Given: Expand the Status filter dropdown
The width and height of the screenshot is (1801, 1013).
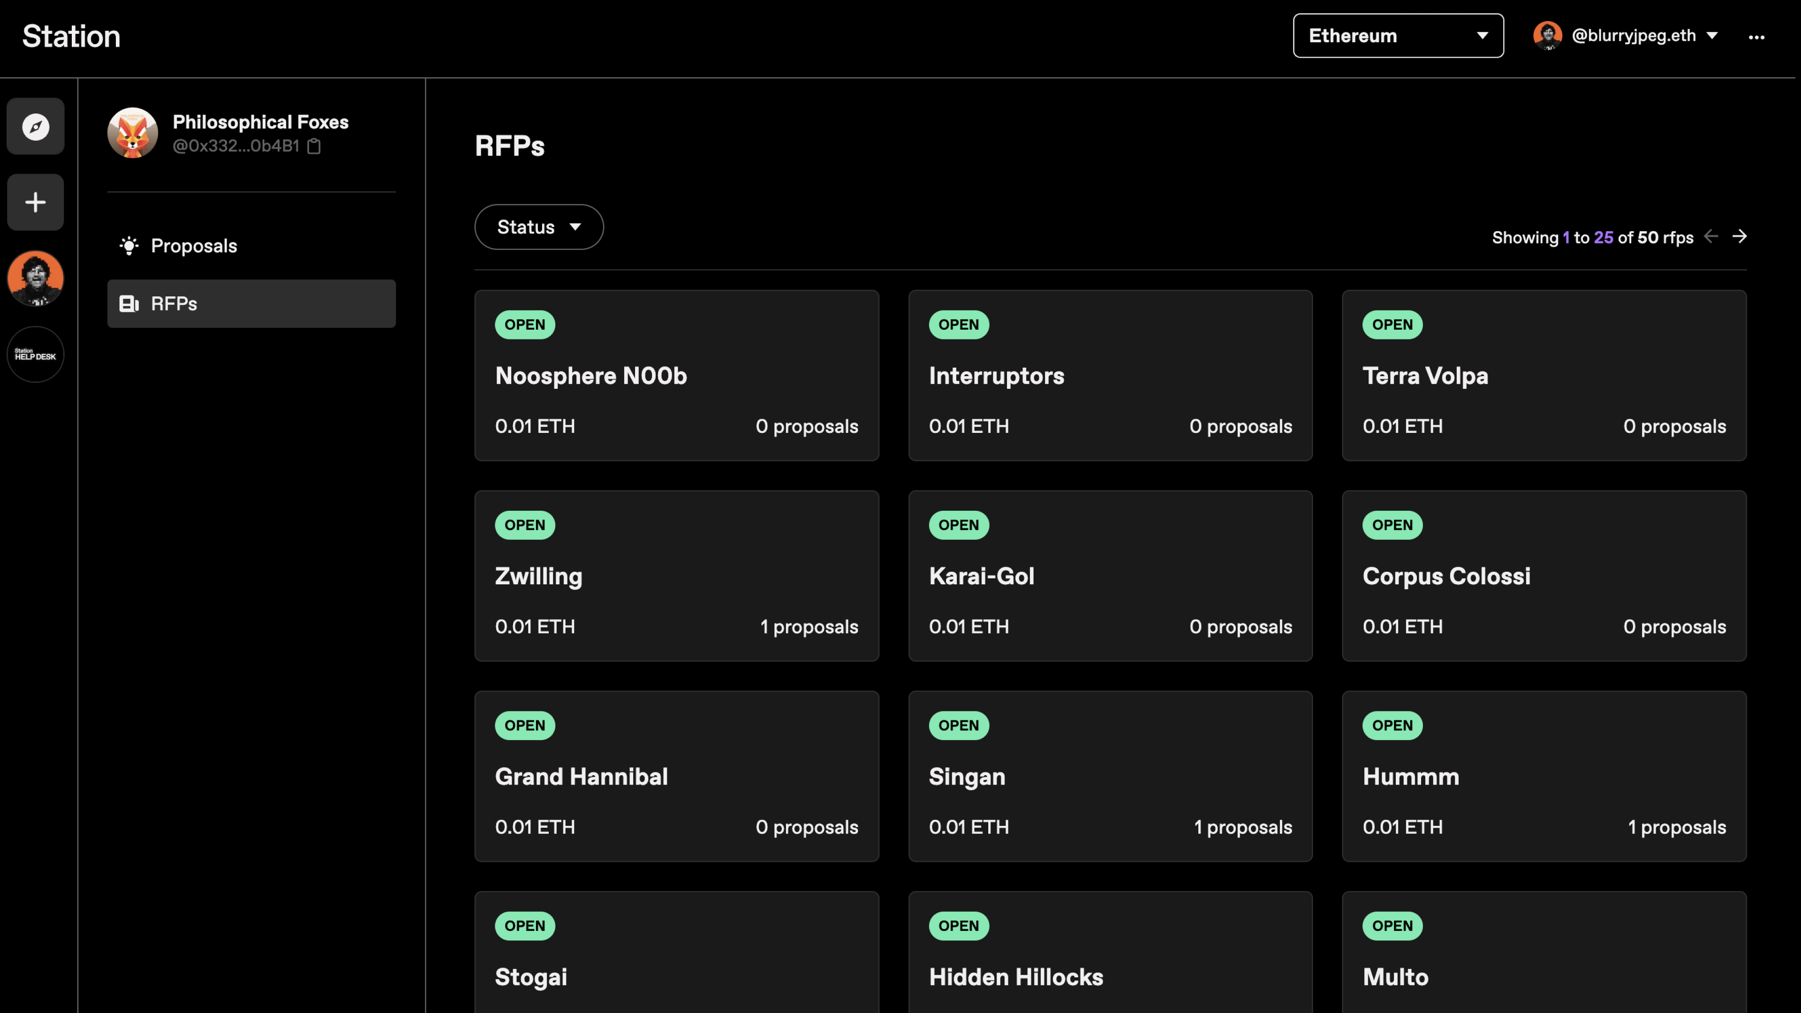Looking at the screenshot, I should pos(538,227).
